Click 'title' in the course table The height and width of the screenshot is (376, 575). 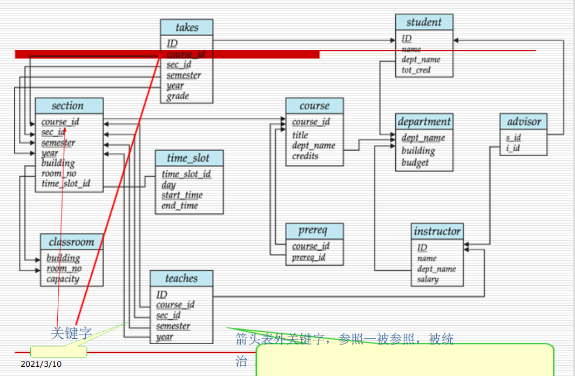(300, 135)
